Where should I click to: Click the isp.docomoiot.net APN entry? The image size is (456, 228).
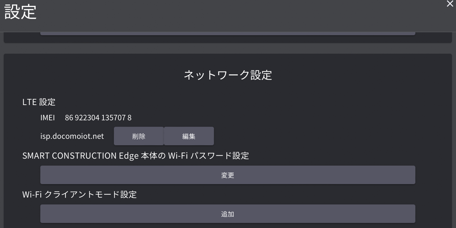point(72,136)
